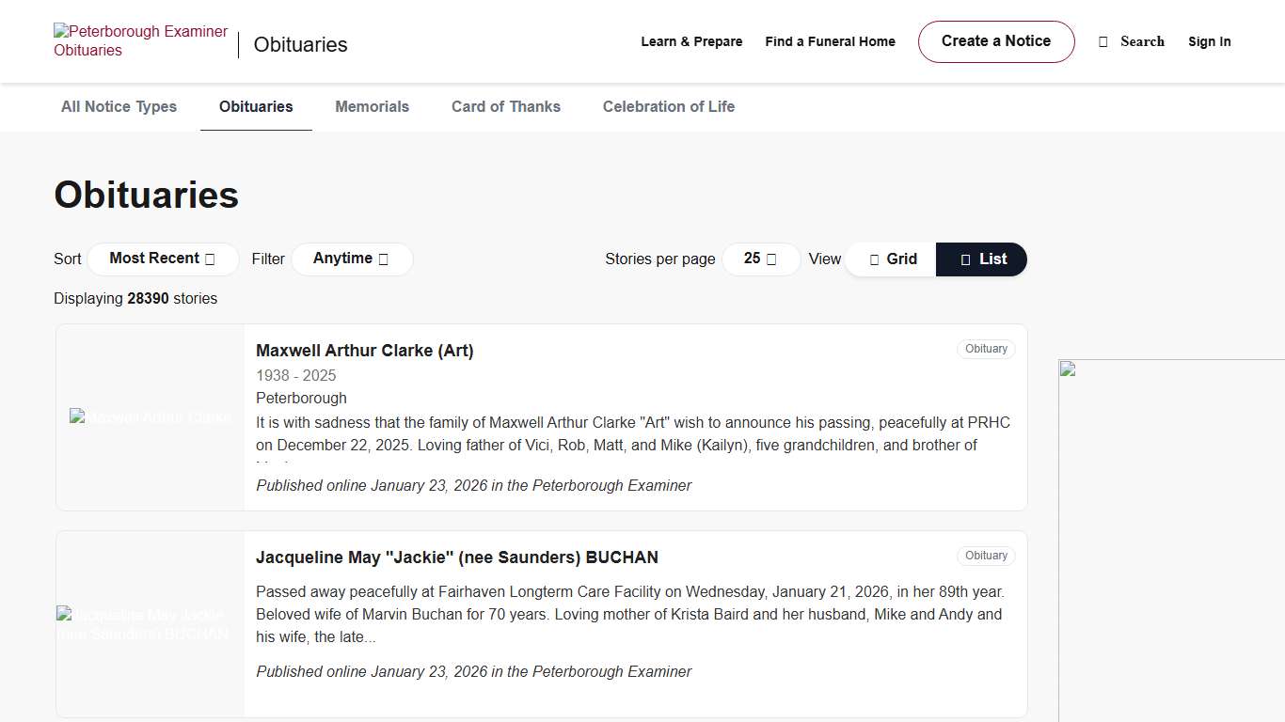Open the Sign In link
Viewport: 1285px width, 722px height.
tap(1209, 41)
